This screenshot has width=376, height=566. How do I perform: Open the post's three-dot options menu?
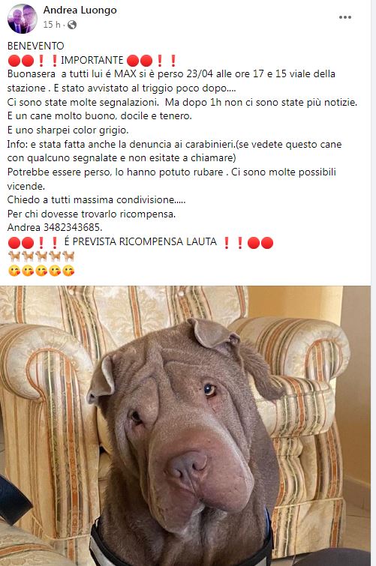click(x=345, y=17)
